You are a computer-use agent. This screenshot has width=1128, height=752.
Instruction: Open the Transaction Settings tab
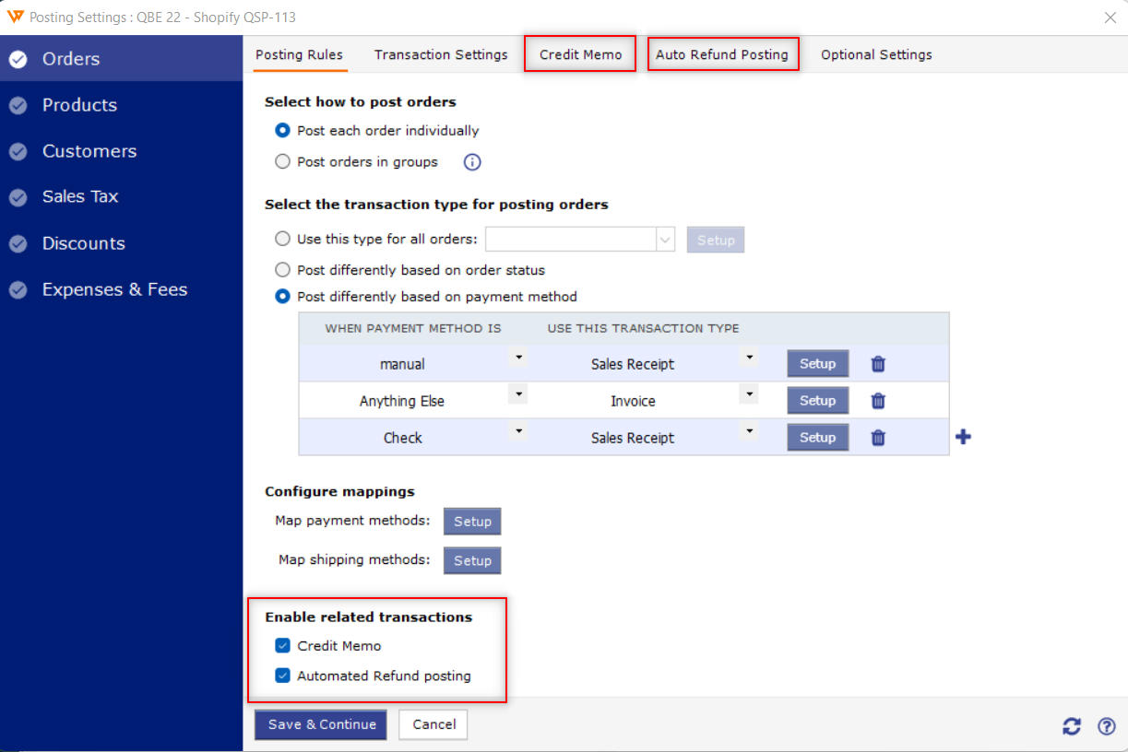[x=441, y=54]
